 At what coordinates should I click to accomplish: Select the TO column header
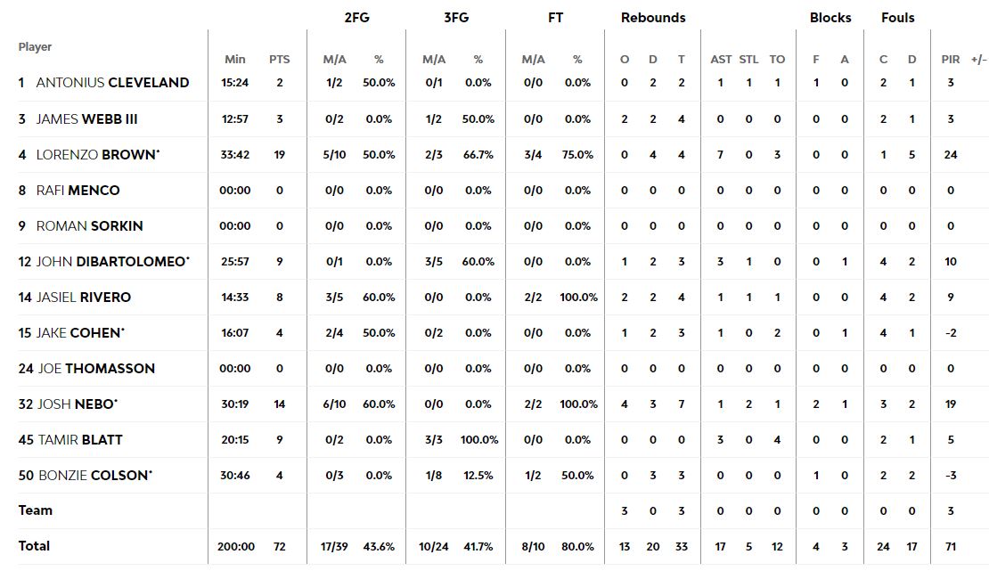[x=777, y=60]
